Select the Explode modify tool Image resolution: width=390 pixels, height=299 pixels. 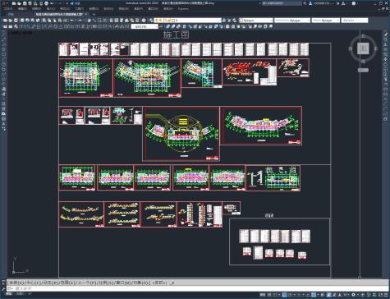386,118
